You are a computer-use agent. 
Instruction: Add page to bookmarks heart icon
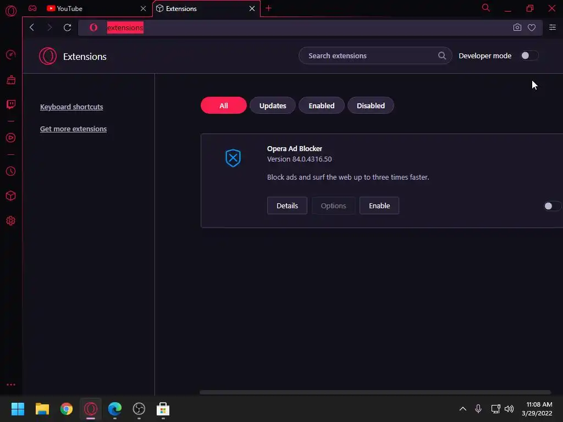tap(532, 27)
